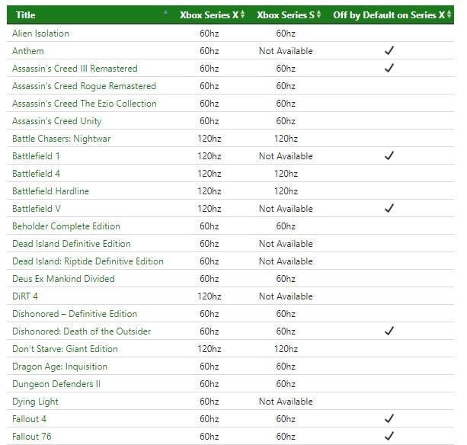Select Battlefield 4 Series X '120hz' value
467x445 pixels.
pyautogui.click(x=210, y=174)
